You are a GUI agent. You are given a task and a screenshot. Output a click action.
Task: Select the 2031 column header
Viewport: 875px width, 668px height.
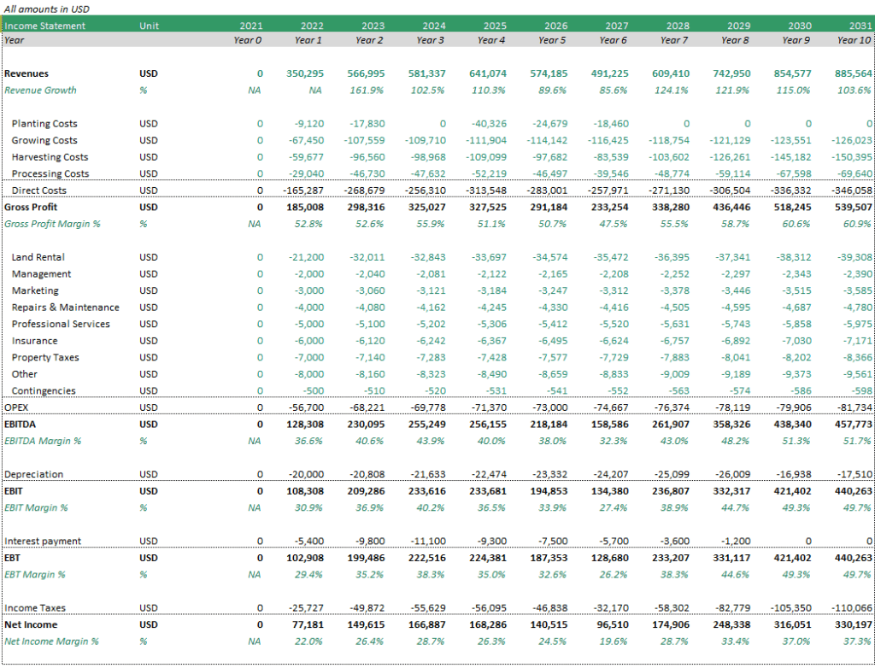[860, 26]
